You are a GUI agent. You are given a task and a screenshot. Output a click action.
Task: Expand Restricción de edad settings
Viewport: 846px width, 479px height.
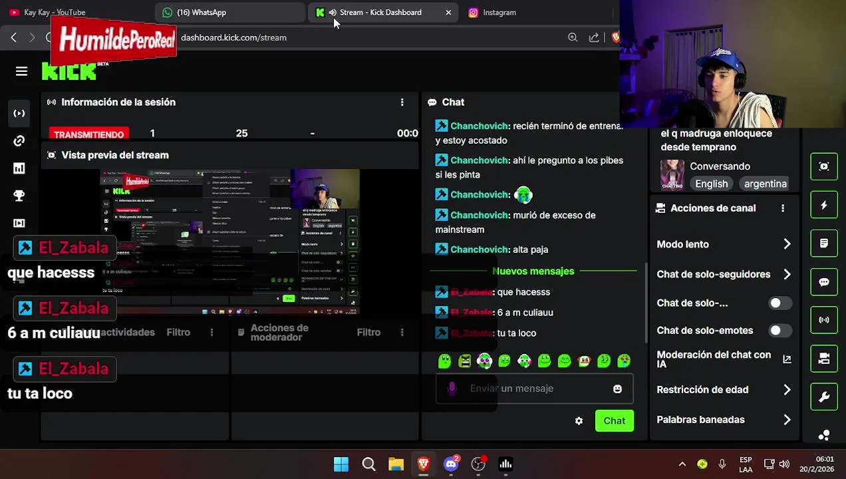coord(787,390)
